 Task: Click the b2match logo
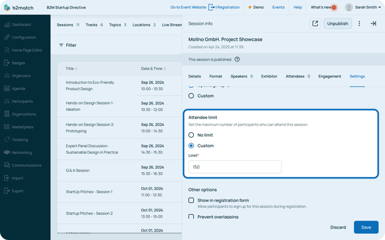(x=18, y=7)
